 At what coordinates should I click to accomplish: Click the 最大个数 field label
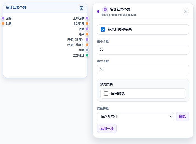103,61
